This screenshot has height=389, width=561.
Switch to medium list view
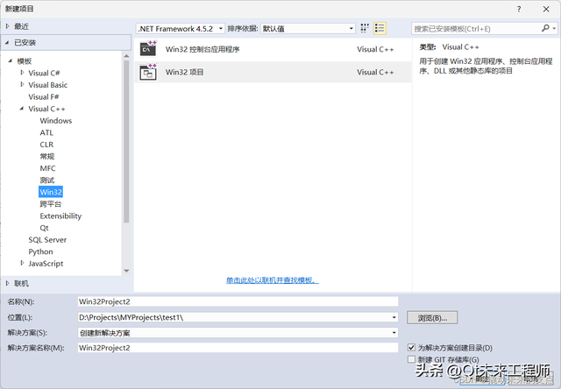pyautogui.click(x=380, y=28)
